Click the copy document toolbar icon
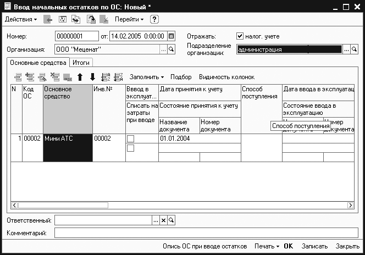Viewport: 365px width, 255px height. pyautogui.click(x=76, y=20)
